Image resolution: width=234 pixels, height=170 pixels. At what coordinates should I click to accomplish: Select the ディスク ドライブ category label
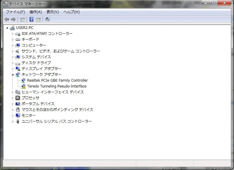36,63
